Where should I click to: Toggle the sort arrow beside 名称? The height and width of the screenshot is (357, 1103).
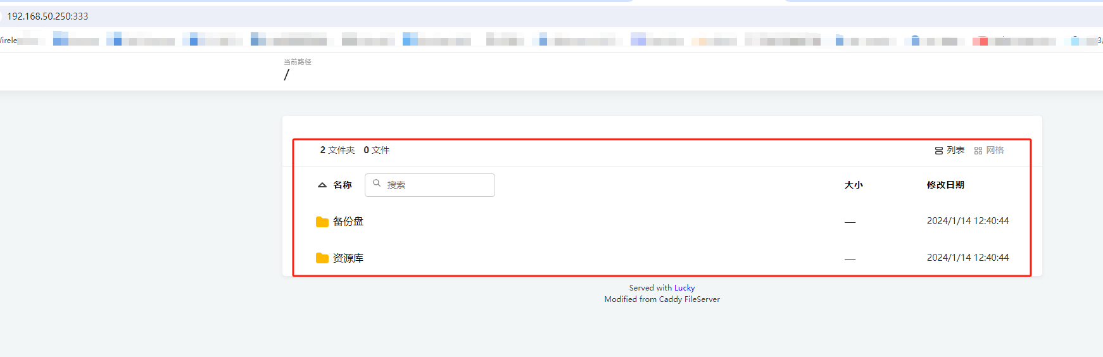point(322,185)
